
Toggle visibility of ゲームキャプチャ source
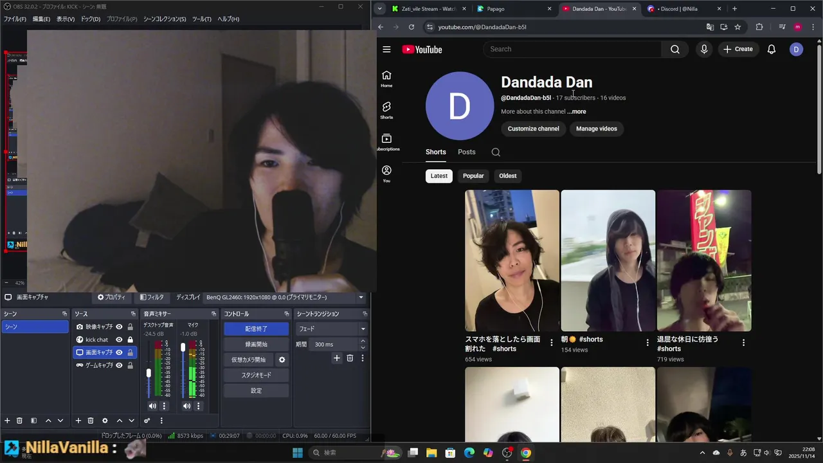pyautogui.click(x=119, y=365)
